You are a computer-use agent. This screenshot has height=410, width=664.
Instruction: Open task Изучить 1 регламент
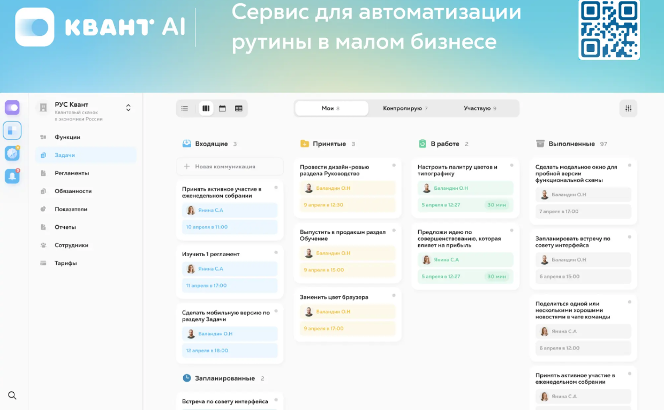[211, 254]
